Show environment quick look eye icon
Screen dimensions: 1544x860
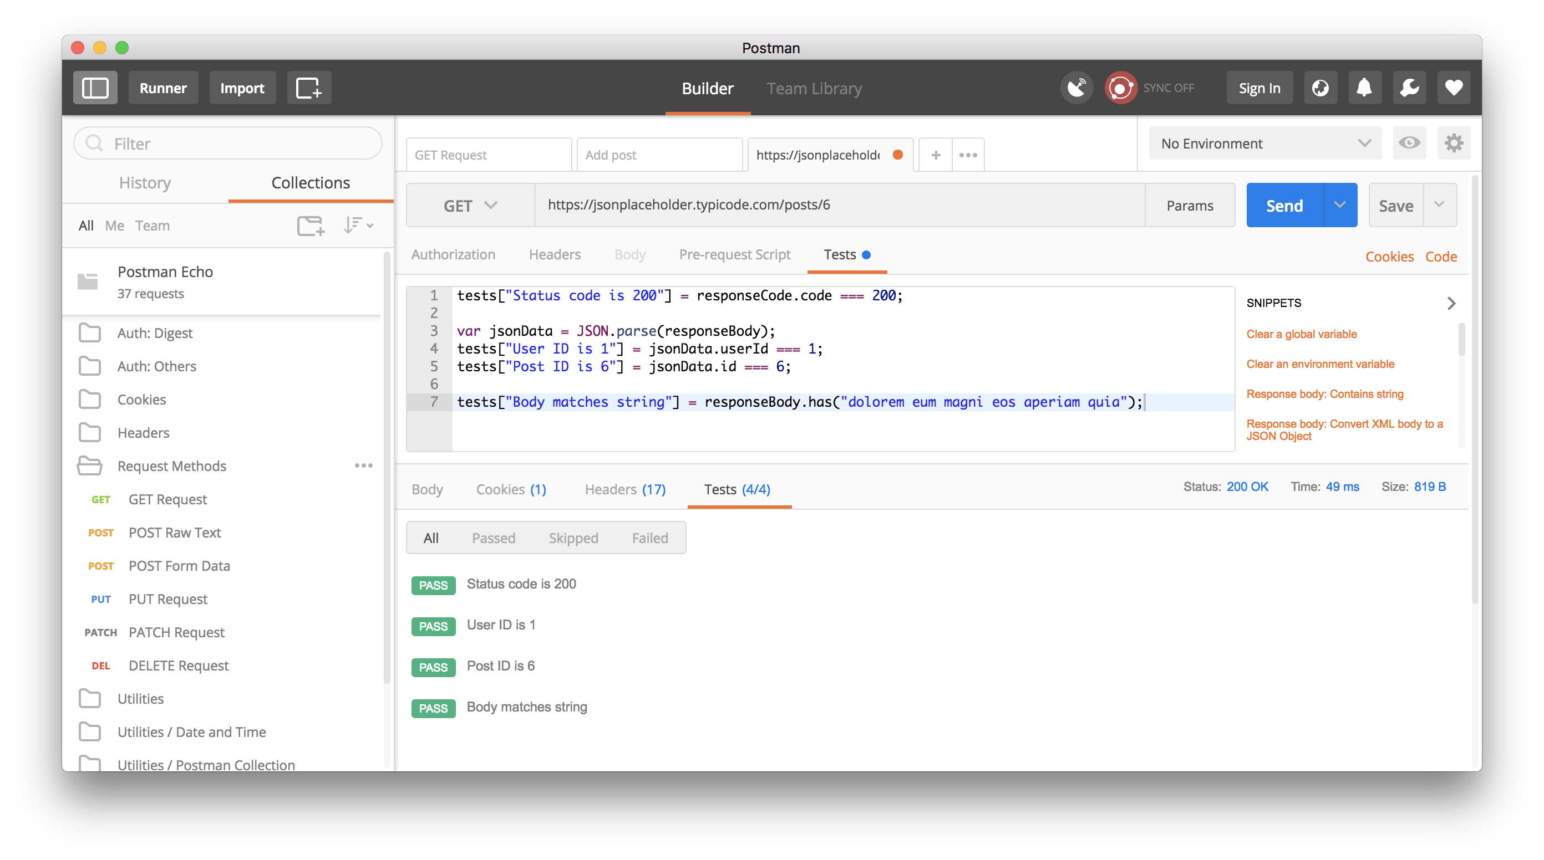coord(1409,143)
